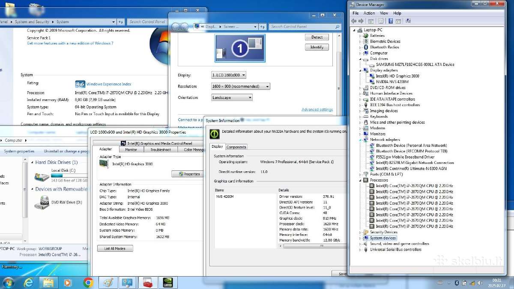The width and height of the screenshot is (514, 289).
Task: Select Intel(R) HD Graphics 3000 in Device Manager
Action: click(x=397, y=76)
